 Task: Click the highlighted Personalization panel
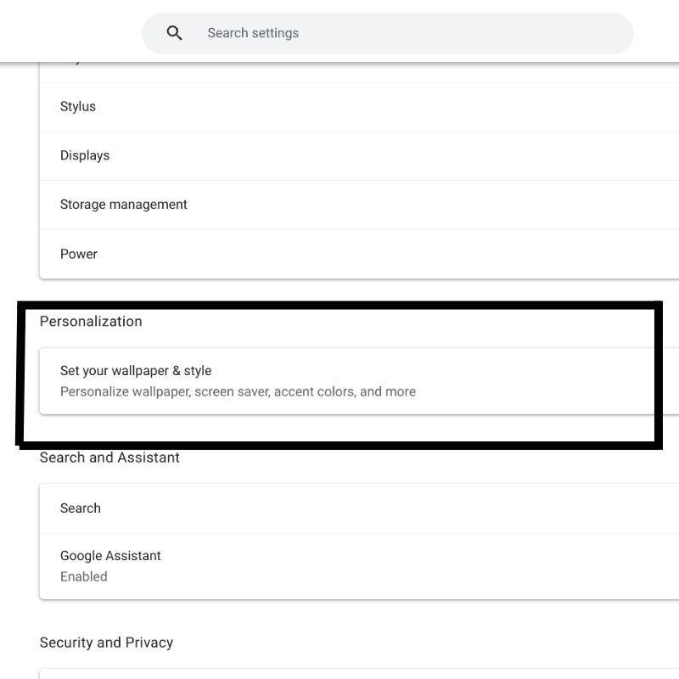coord(339,373)
